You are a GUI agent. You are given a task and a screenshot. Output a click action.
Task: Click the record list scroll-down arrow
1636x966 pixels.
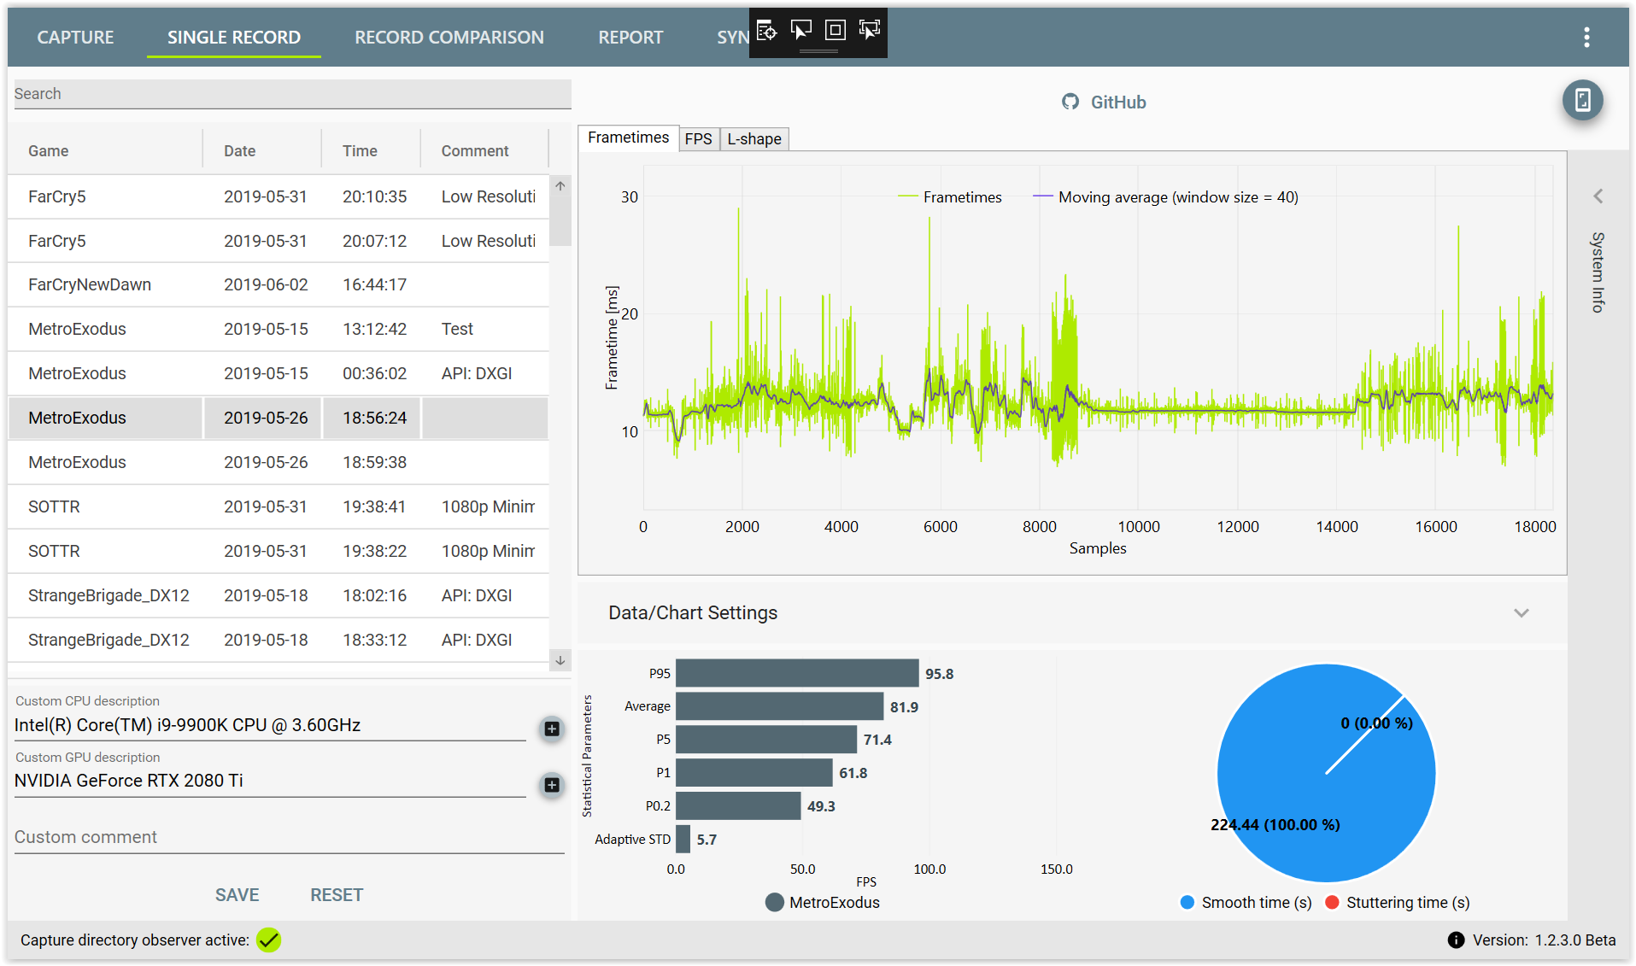(x=560, y=660)
